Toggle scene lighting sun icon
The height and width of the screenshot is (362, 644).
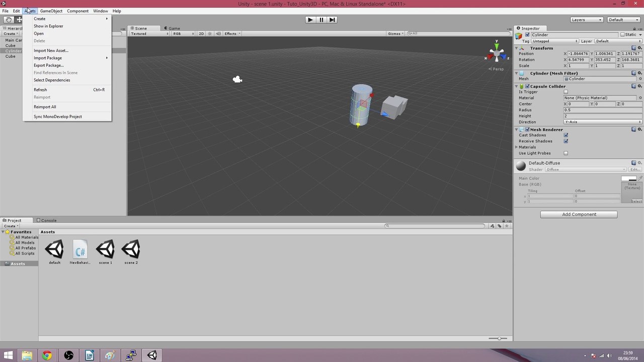click(x=210, y=34)
